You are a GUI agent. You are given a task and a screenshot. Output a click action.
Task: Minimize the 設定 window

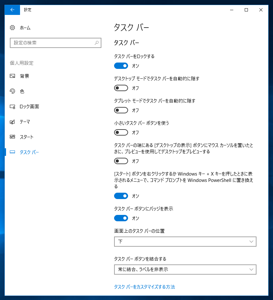232,10
